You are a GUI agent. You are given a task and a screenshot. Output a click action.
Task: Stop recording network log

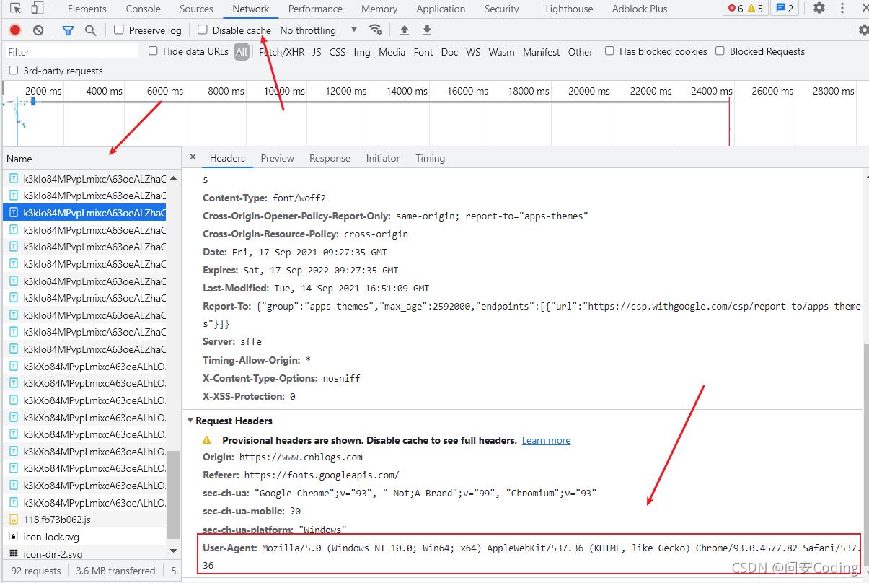(x=15, y=30)
